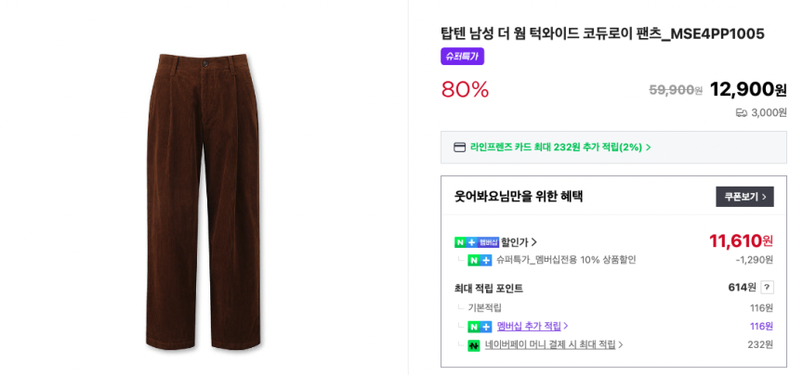Click the chevron after 멤버십 추가 적립
The width and height of the screenshot is (790, 375).
pos(566,327)
